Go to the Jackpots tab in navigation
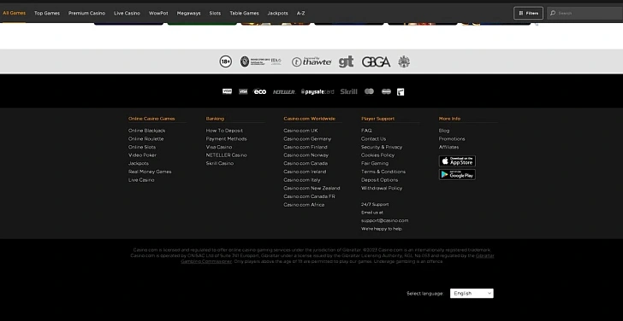 point(278,13)
